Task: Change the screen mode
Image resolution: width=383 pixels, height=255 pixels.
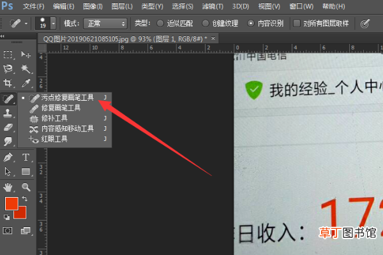Action: tap(26, 230)
